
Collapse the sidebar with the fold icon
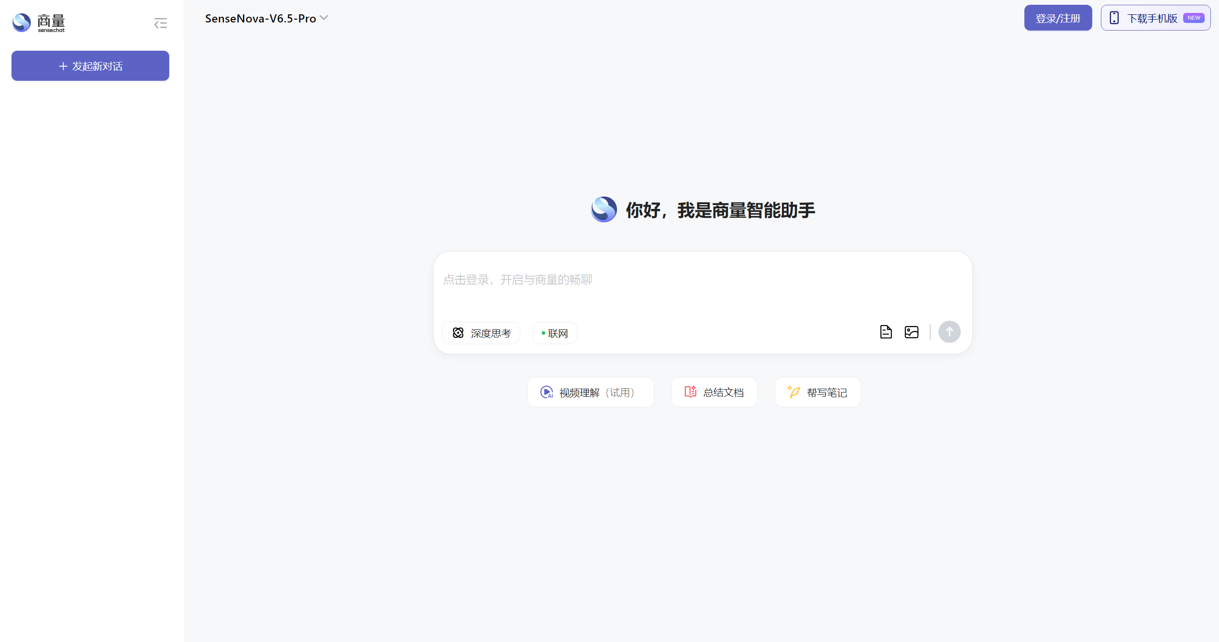[160, 23]
